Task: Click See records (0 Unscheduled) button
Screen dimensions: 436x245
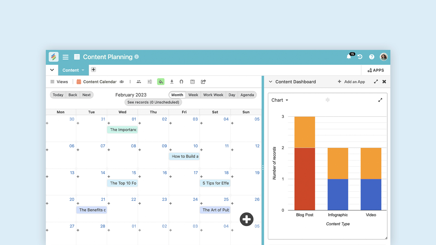Action: coord(153,102)
